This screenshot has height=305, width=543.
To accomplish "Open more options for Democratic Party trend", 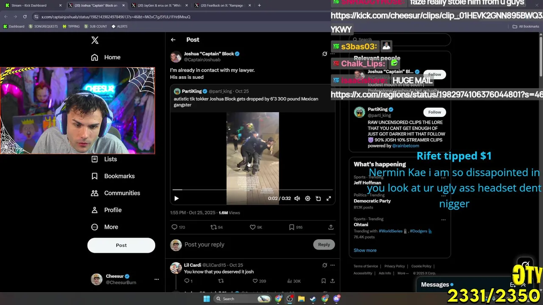I will tap(443, 196).
